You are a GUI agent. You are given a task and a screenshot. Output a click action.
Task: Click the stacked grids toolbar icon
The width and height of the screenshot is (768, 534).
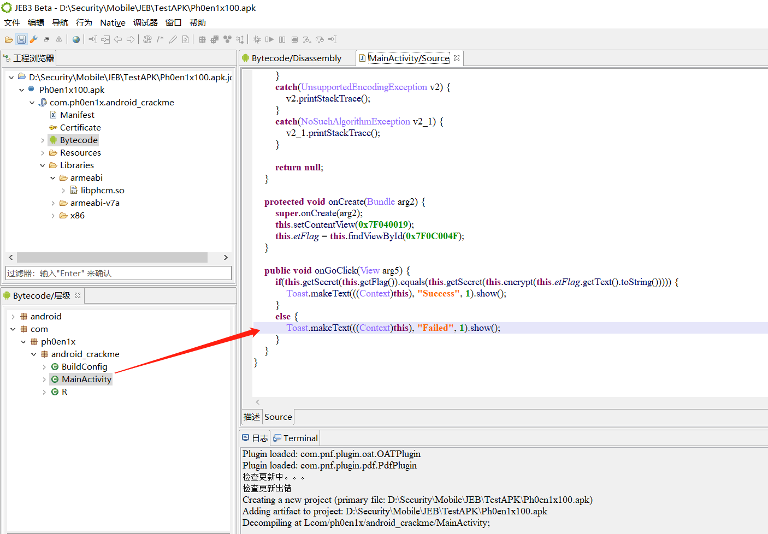coord(215,39)
